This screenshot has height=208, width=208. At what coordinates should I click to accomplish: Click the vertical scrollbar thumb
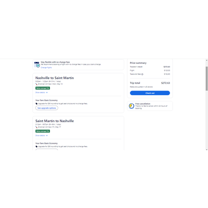pos(207,79)
